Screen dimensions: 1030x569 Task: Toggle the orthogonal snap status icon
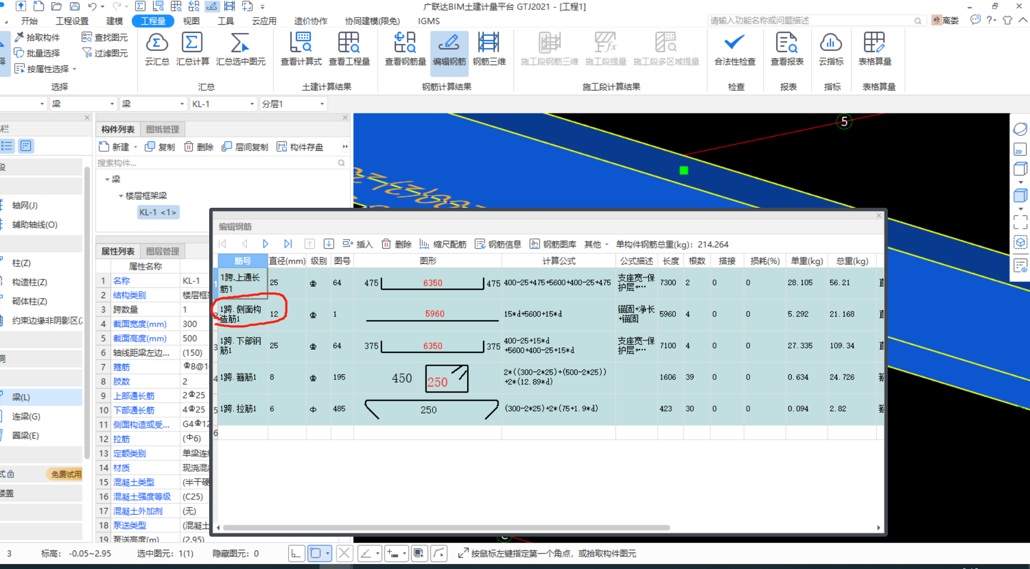click(x=296, y=553)
